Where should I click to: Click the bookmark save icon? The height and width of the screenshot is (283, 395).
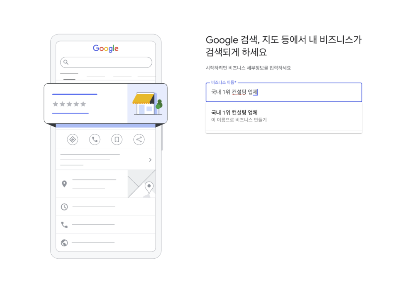(116, 139)
